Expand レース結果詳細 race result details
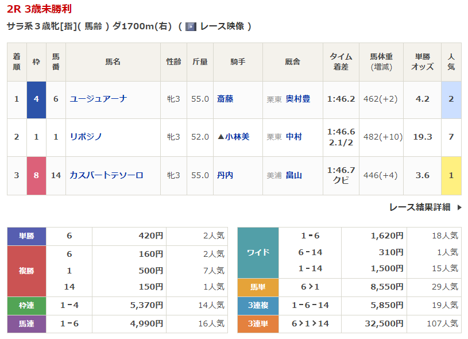 (x=420, y=207)
